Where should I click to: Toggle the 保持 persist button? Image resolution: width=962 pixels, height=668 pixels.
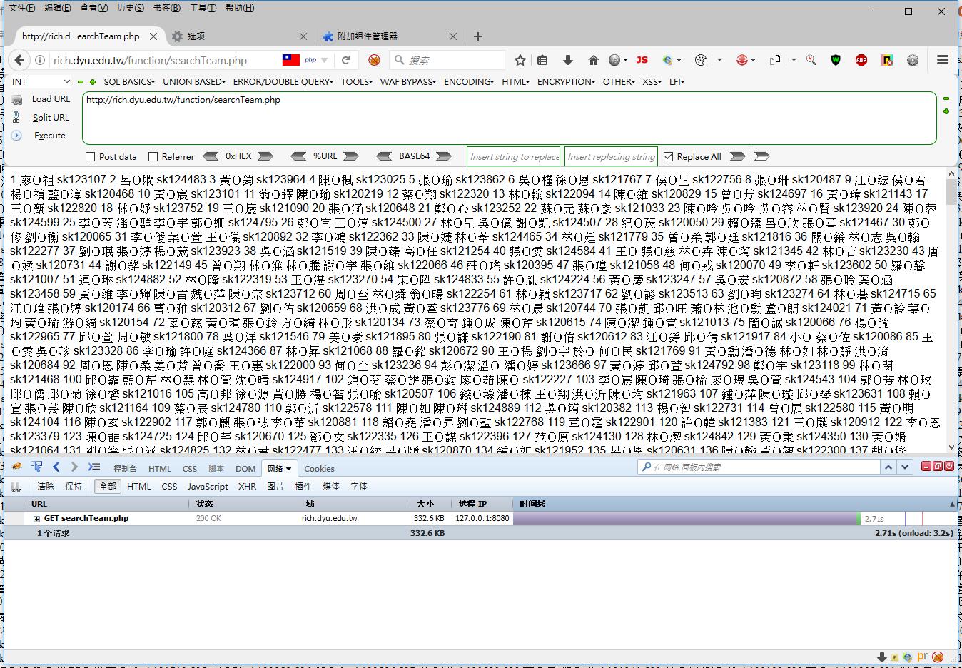pos(74,486)
